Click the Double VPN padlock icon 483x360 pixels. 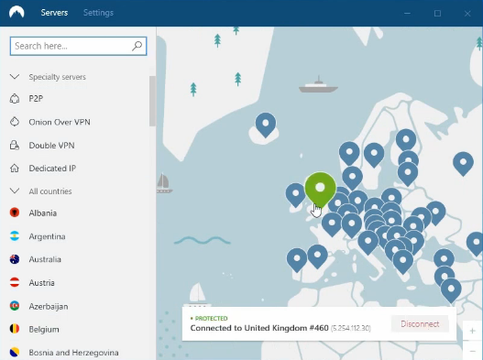tap(15, 145)
